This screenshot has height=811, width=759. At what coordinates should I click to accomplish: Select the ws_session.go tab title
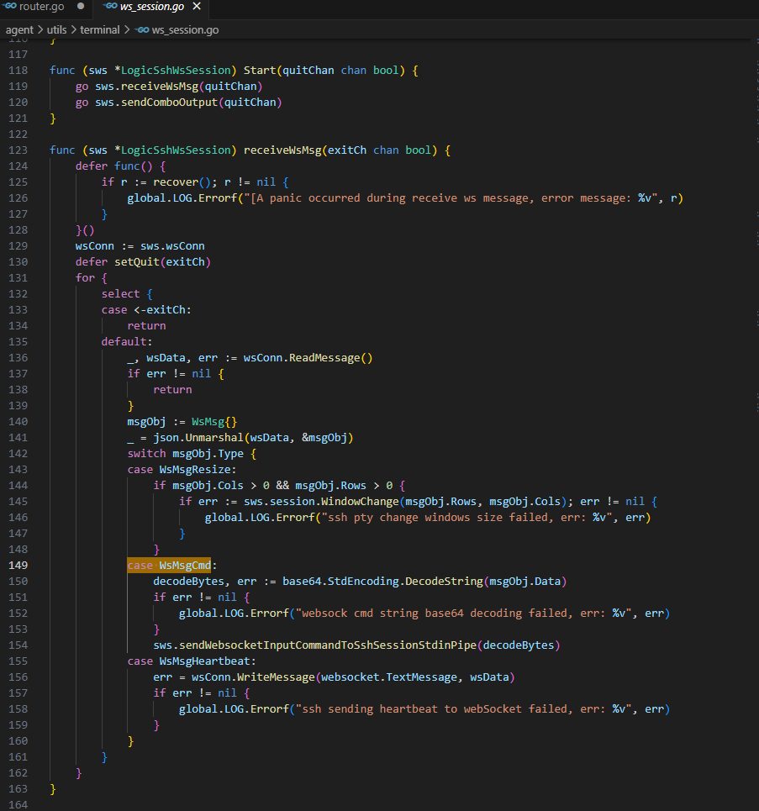(154, 7)
